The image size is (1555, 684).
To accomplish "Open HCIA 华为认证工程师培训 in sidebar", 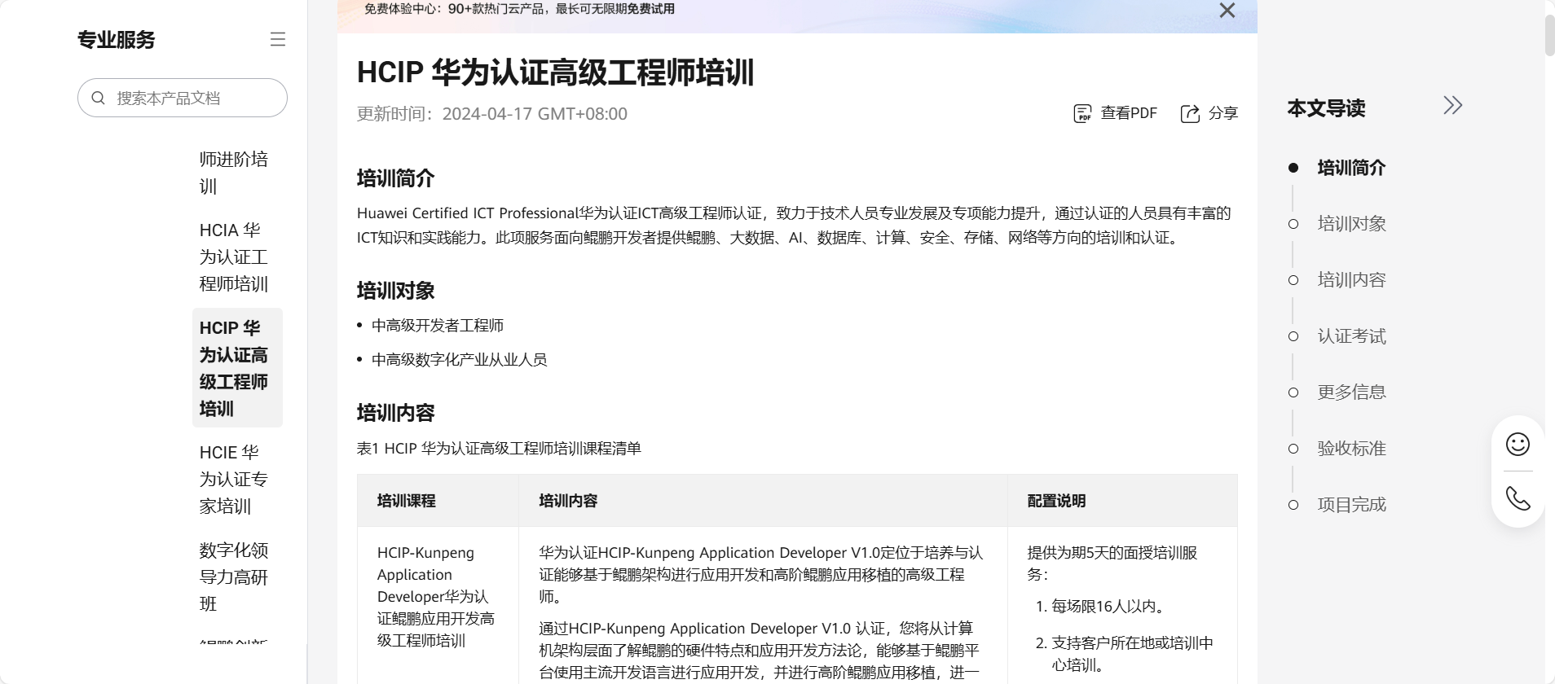I will (234, 257).
